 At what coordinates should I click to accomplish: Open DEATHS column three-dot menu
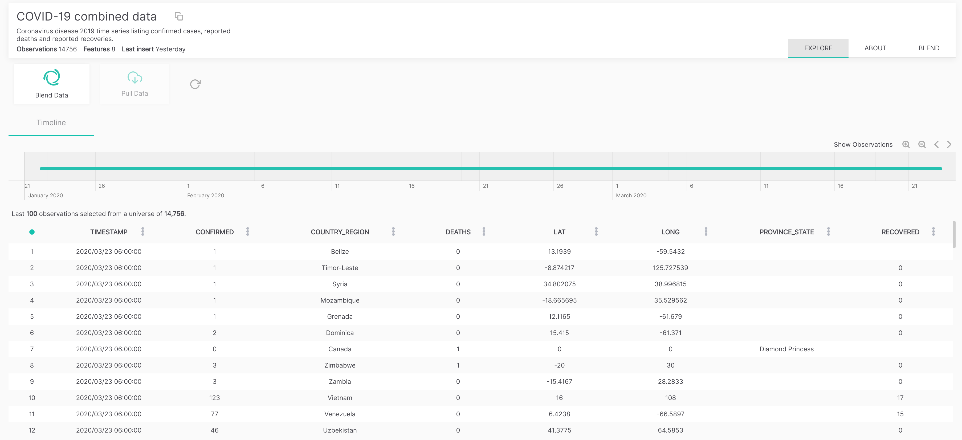(x=484, y=231)
